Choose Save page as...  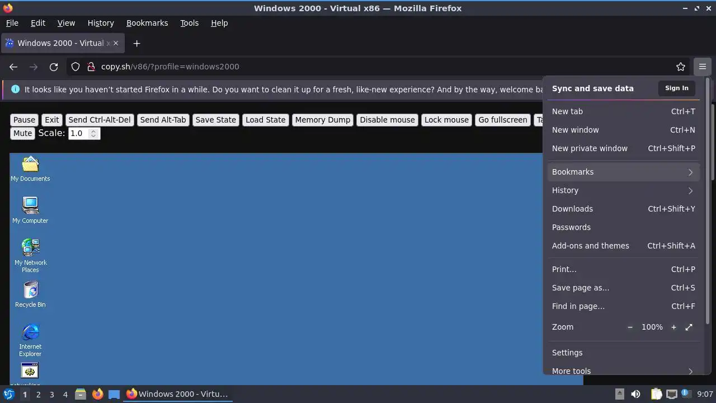click(623, 288)
